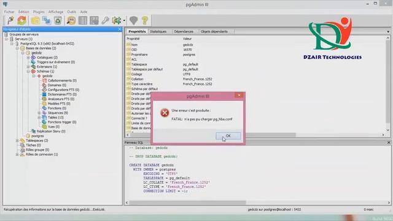
Task: Click the Plugins puzzle piece icon
Action: click(117, 20)
